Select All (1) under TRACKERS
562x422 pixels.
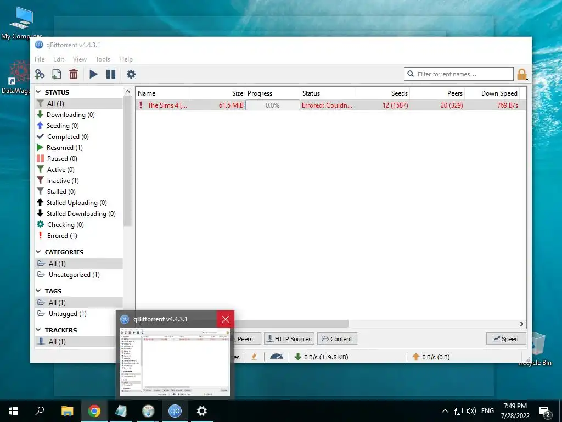[79, 342]
